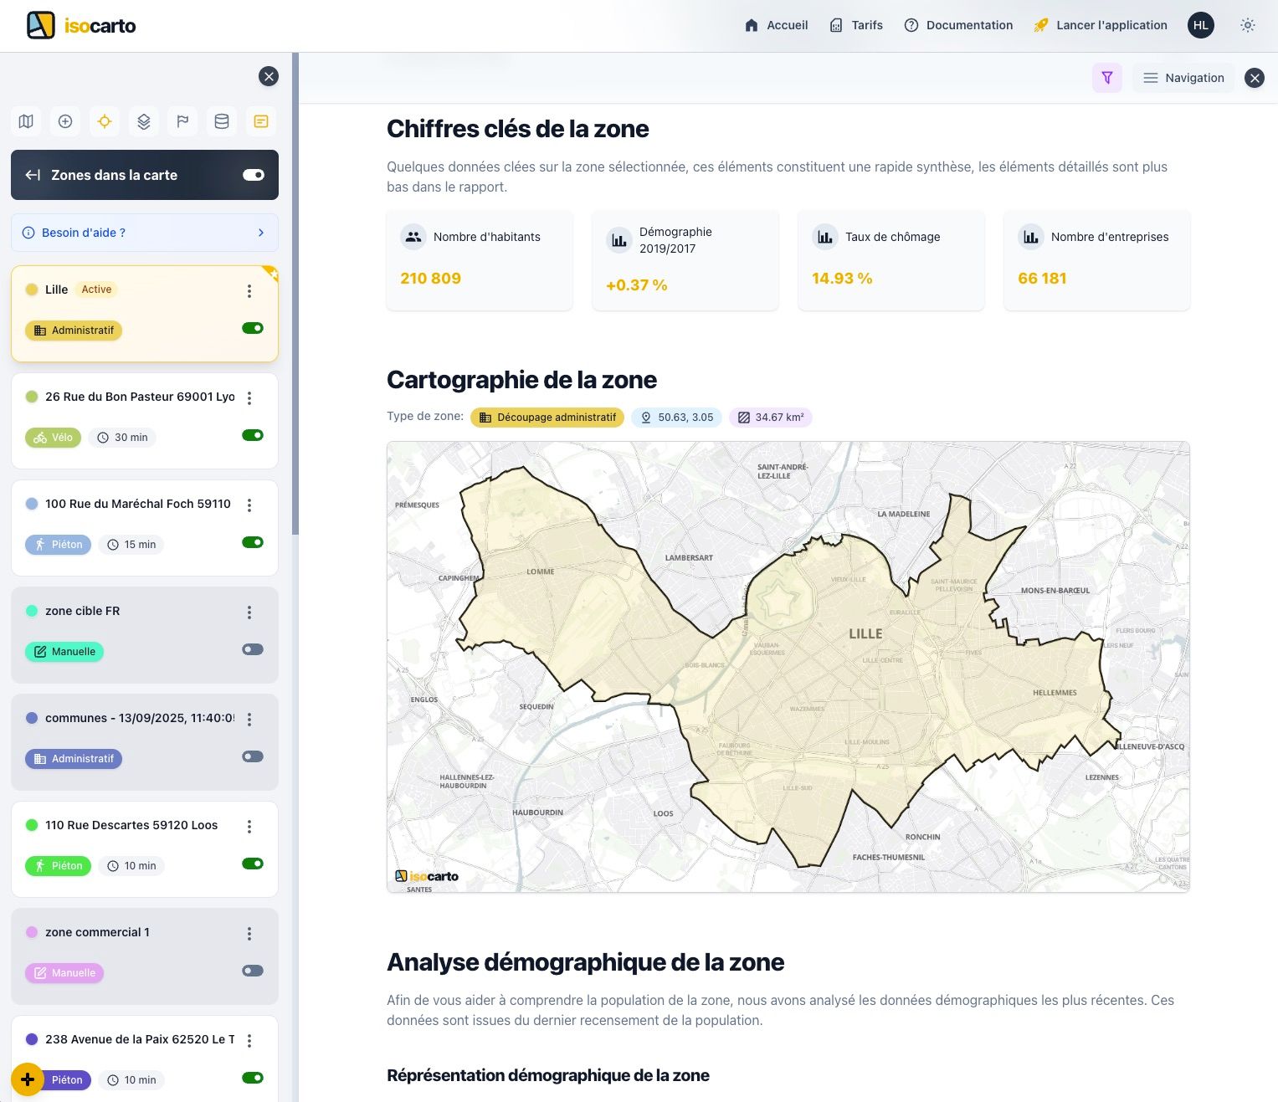Click the 'Lancer l'application' button

(1101, 25)
